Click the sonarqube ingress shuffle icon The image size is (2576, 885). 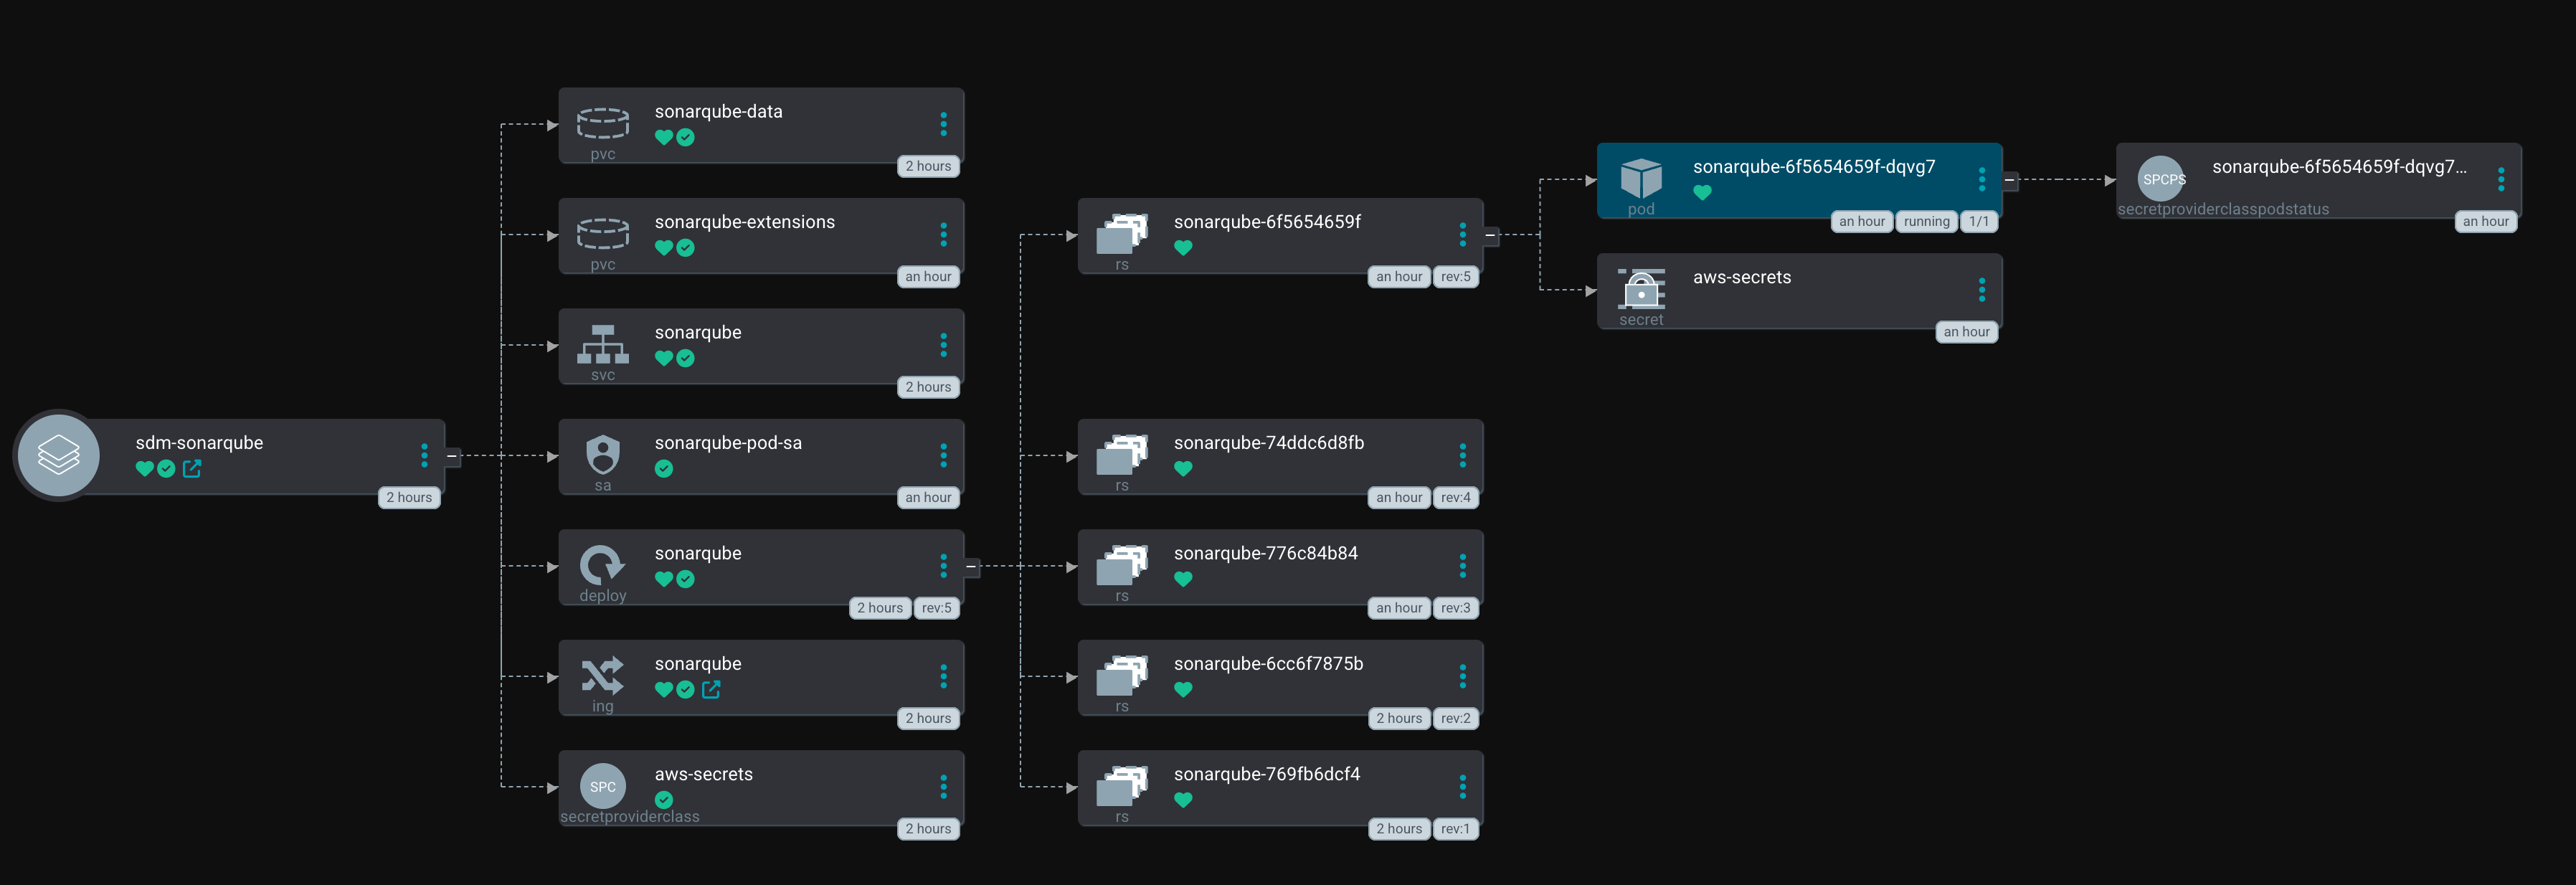(x=602, y=675)
